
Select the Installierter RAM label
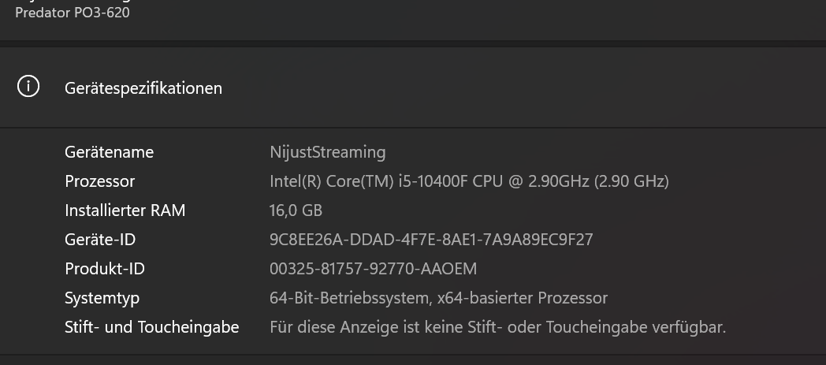(x=125, y=210)
